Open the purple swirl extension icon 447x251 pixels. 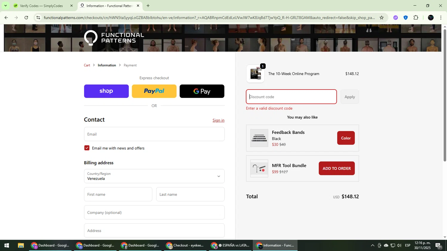point(395,18)
